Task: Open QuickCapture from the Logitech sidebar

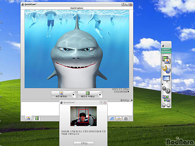Action: pos(166,60)
